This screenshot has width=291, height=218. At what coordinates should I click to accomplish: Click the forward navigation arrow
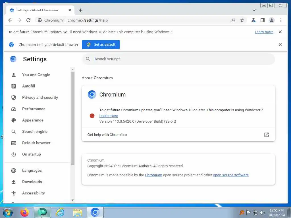(x=19, y=20)
